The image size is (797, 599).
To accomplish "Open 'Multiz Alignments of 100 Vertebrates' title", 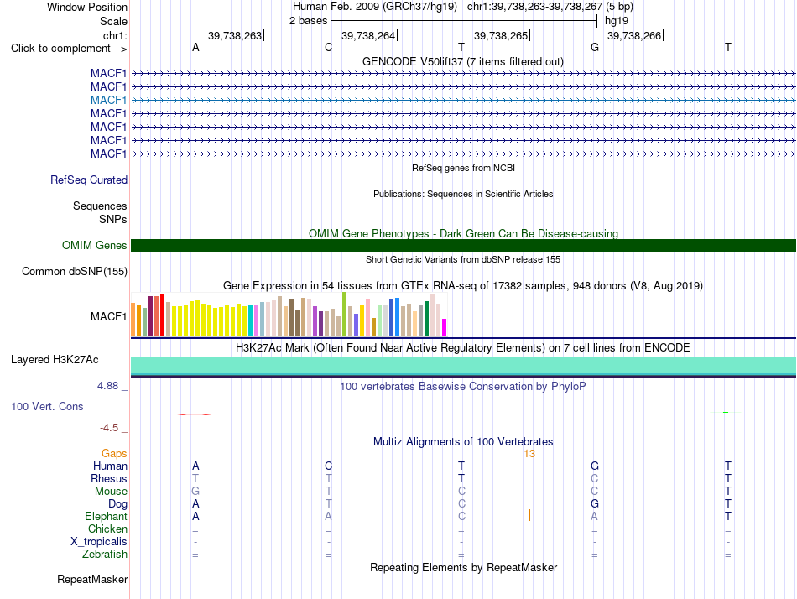I will pos(463,441).
